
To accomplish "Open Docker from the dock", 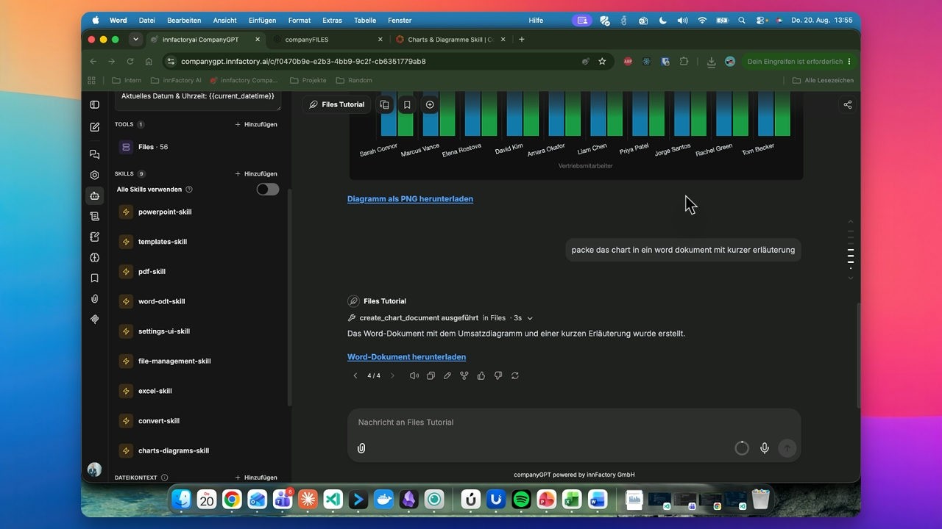I will [x=383, y=500].
